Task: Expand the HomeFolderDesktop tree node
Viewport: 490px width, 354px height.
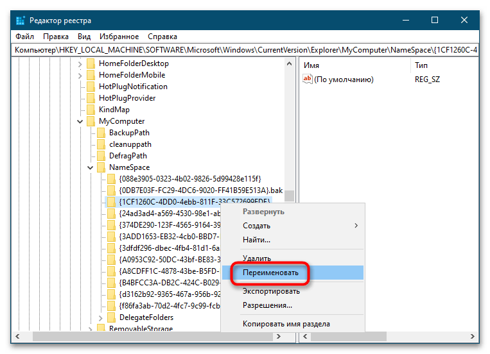Action: [x=80, y=63]
